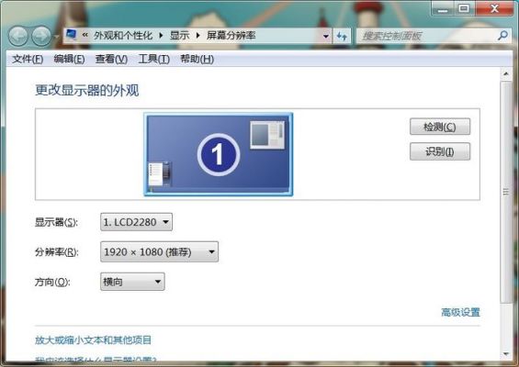Click the 识别(I) button

click(x=440, y=151)
